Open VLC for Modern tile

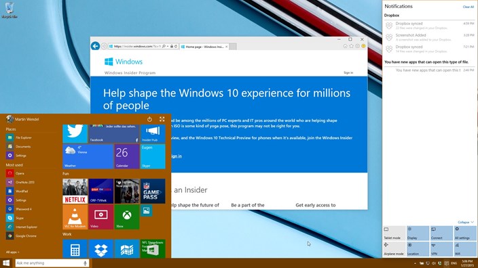[75, 217]
